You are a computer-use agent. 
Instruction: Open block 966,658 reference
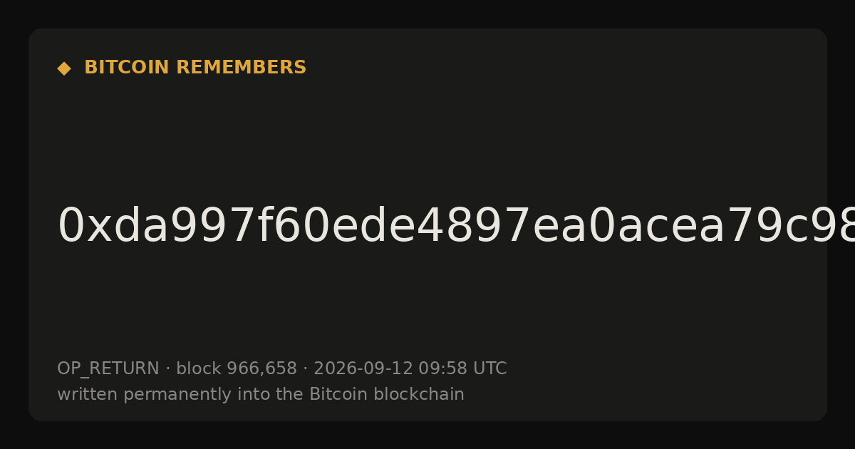(237, 369)
